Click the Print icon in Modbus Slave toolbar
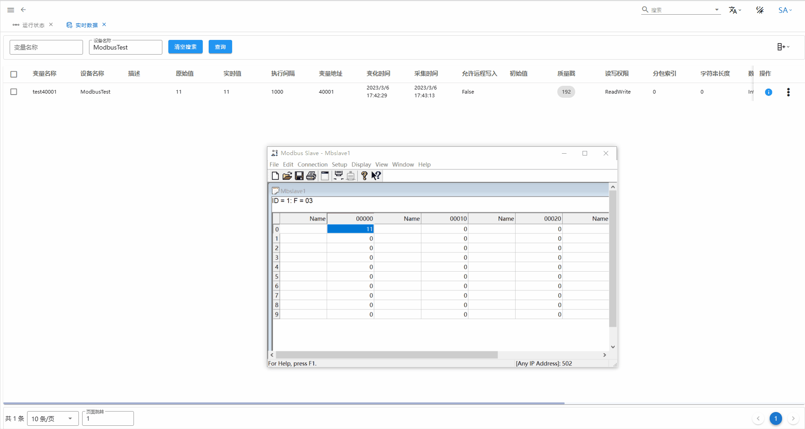805x429 pixels. (311, 176)
